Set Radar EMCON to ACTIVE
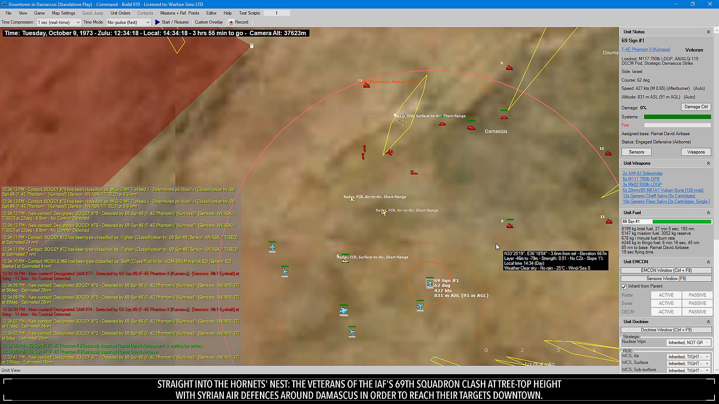 click(666, 295)
